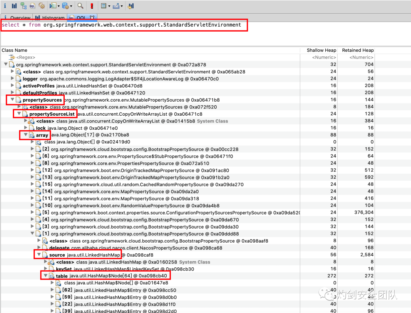
Task: Select the [13] OriginTrackedMapPropertySource object icon
Action: tap(38, 177)
